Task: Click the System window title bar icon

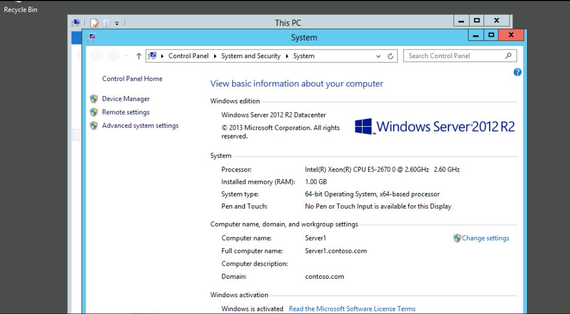Action: pos(92,37)
